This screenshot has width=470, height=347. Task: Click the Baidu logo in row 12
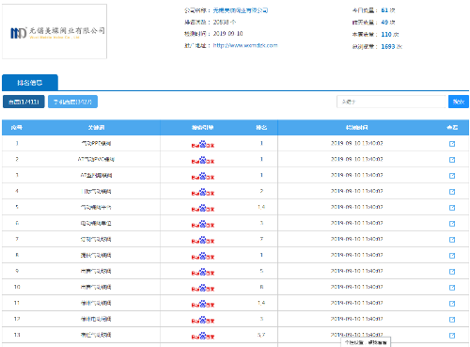tap(203, 320)
